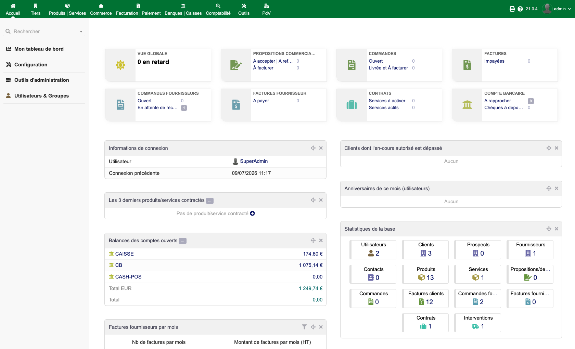Open the Comptabilité top menu
575x349 pixels.
coord(218,9)
